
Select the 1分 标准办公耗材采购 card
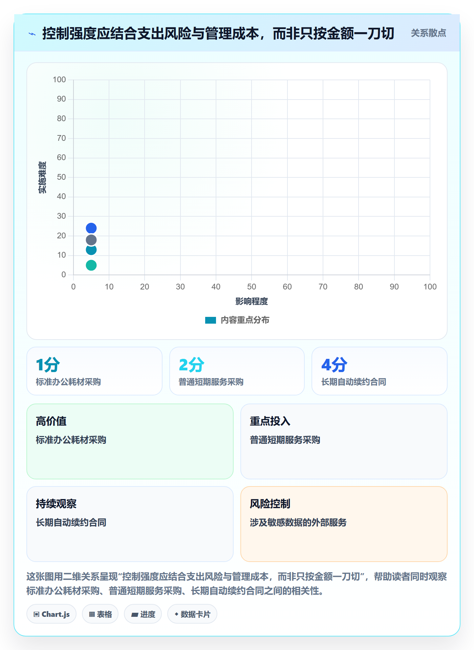pyautogui.click(x=94, y=371)
